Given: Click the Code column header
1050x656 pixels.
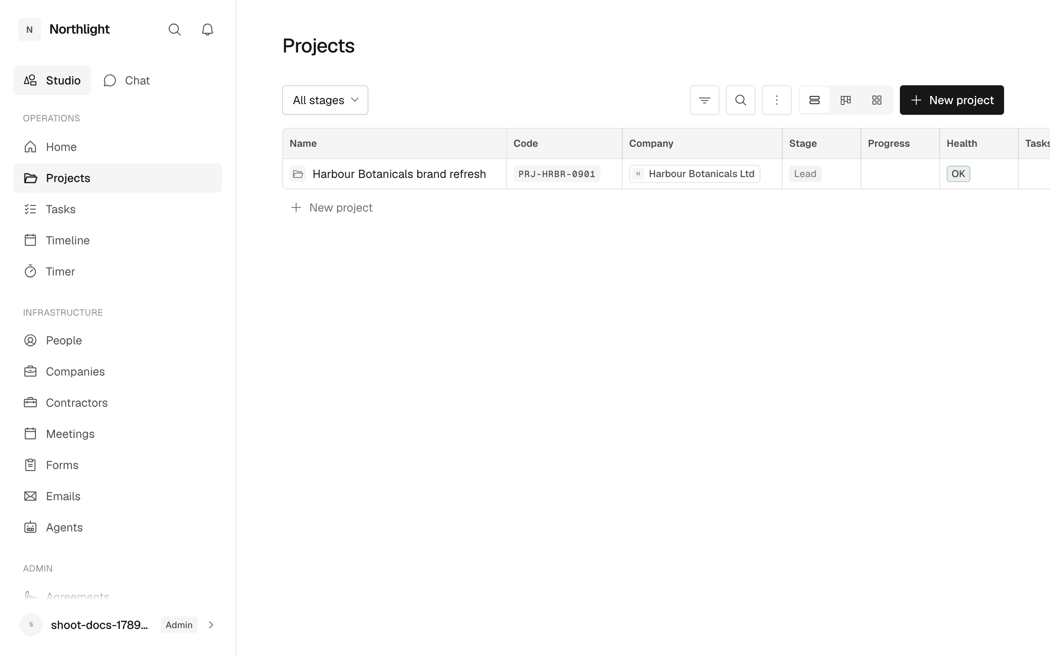Looking at the screenshot, I should [x=564, y=143].
